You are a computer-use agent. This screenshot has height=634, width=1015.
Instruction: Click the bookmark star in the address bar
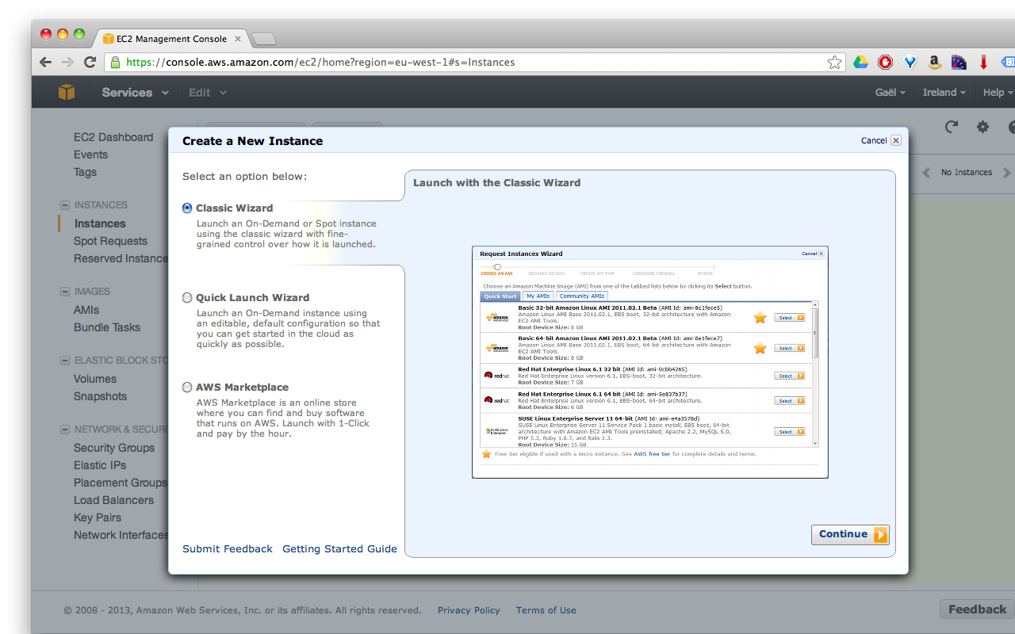[834, 61]
